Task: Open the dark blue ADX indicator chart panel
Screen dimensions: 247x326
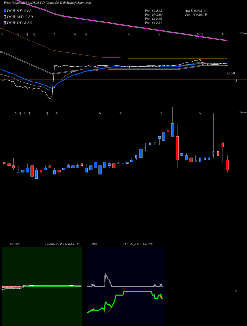Action: [126, 286]
